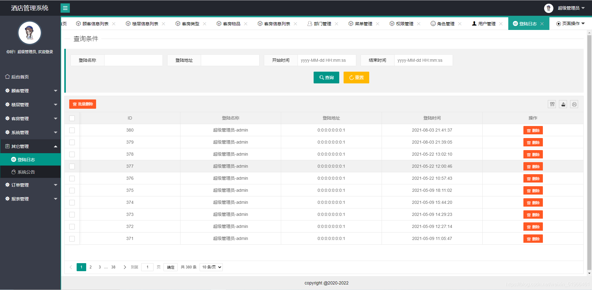592x290 pixels.
Task: Open the 10 条/页 page size dropdown
Action: coord(211,267)
